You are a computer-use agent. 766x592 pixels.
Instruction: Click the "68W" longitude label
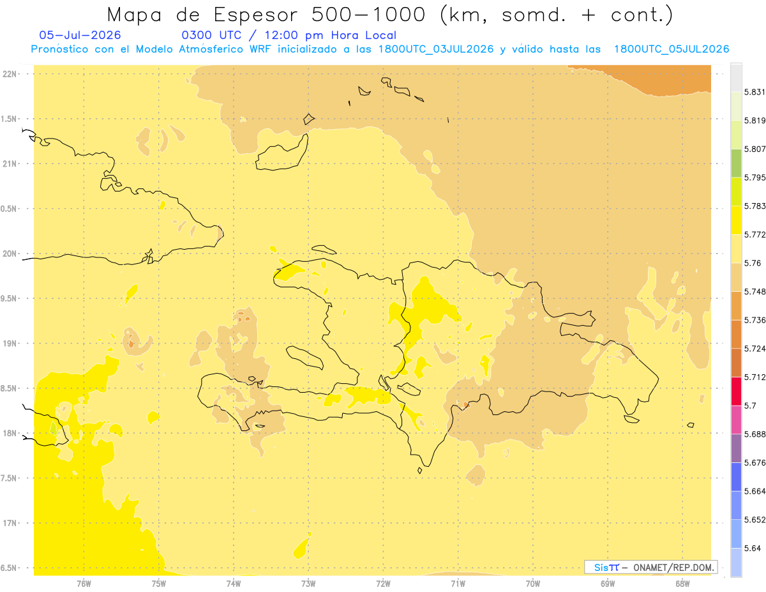(x=682, y=584)
